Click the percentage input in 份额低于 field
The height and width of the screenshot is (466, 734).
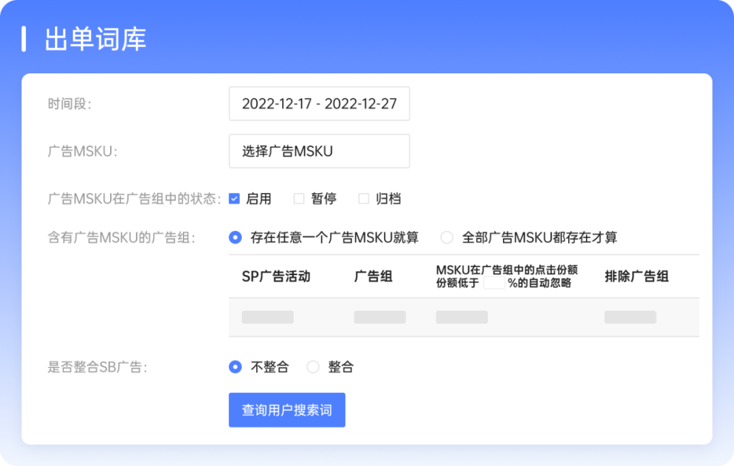(x=494, y=285)
